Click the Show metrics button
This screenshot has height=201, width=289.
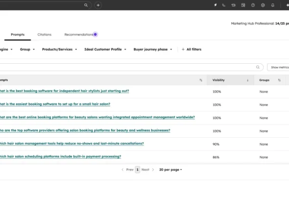coord(278,67)
